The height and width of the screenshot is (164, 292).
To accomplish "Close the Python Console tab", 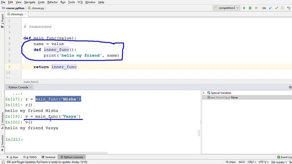I will (x=31, y=87).
